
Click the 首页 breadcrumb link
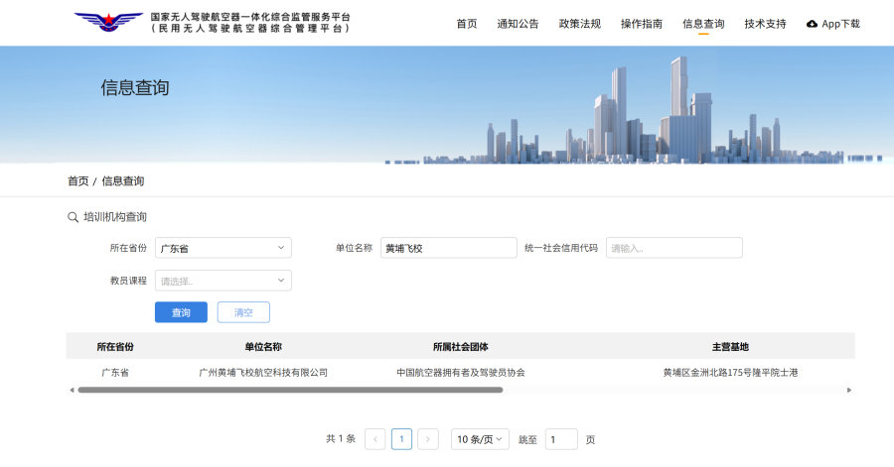78,180
